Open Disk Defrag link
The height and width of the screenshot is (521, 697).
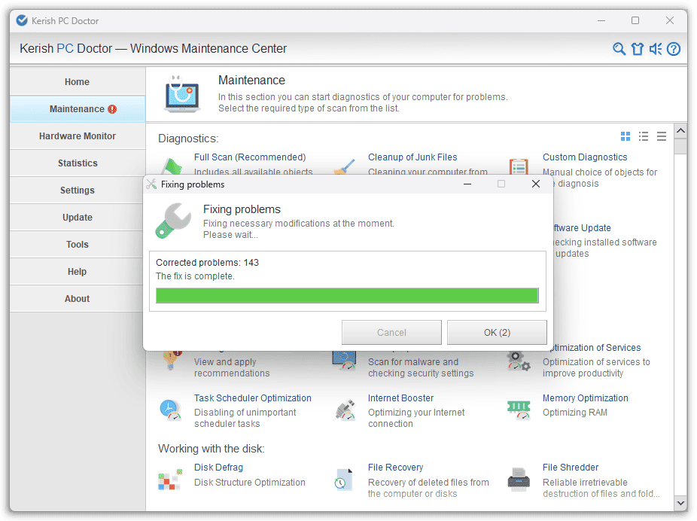(219, 468)
